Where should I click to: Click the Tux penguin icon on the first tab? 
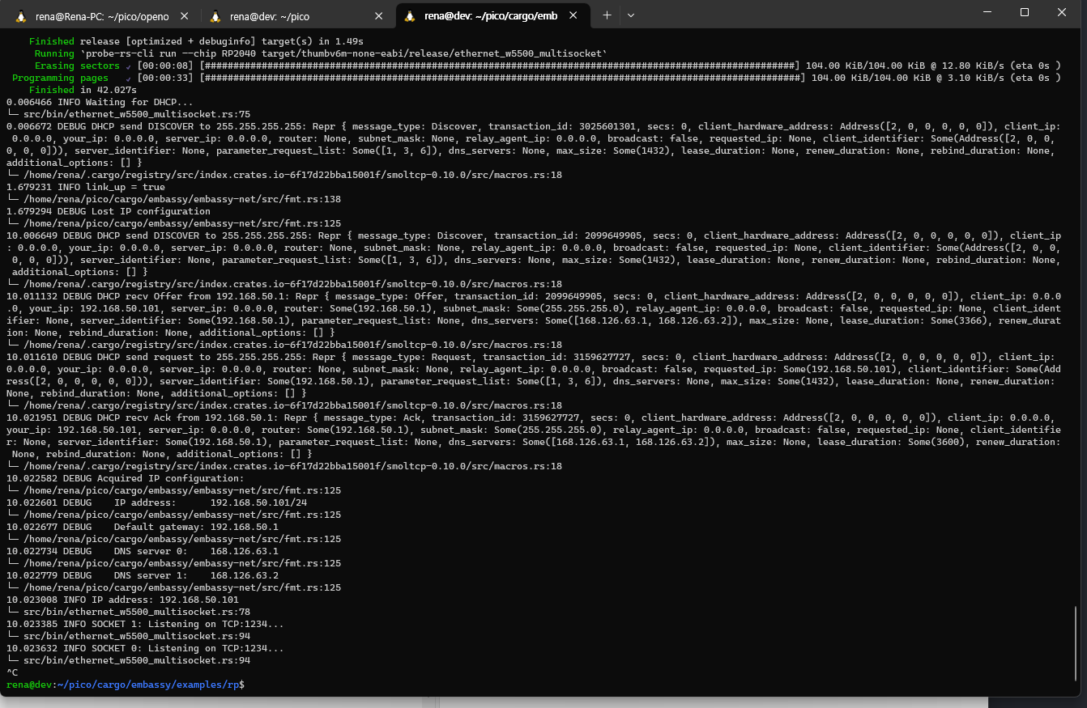click(x=19, y=15)
